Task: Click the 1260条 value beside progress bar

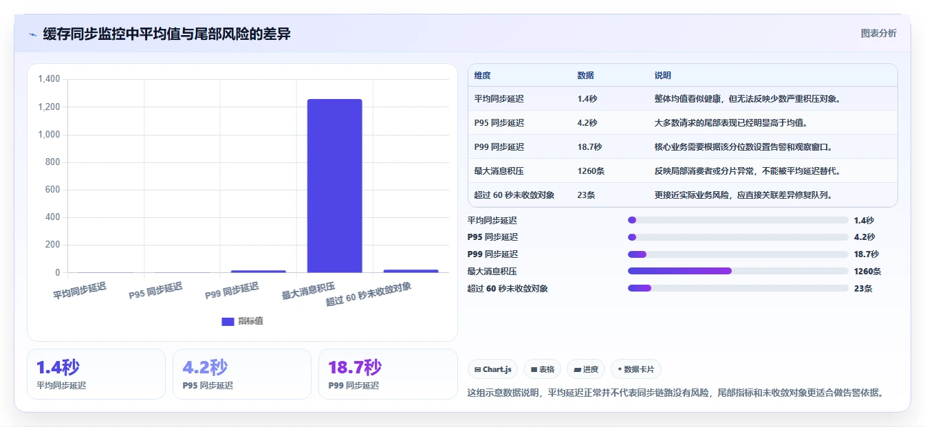Action: [867, 272]
